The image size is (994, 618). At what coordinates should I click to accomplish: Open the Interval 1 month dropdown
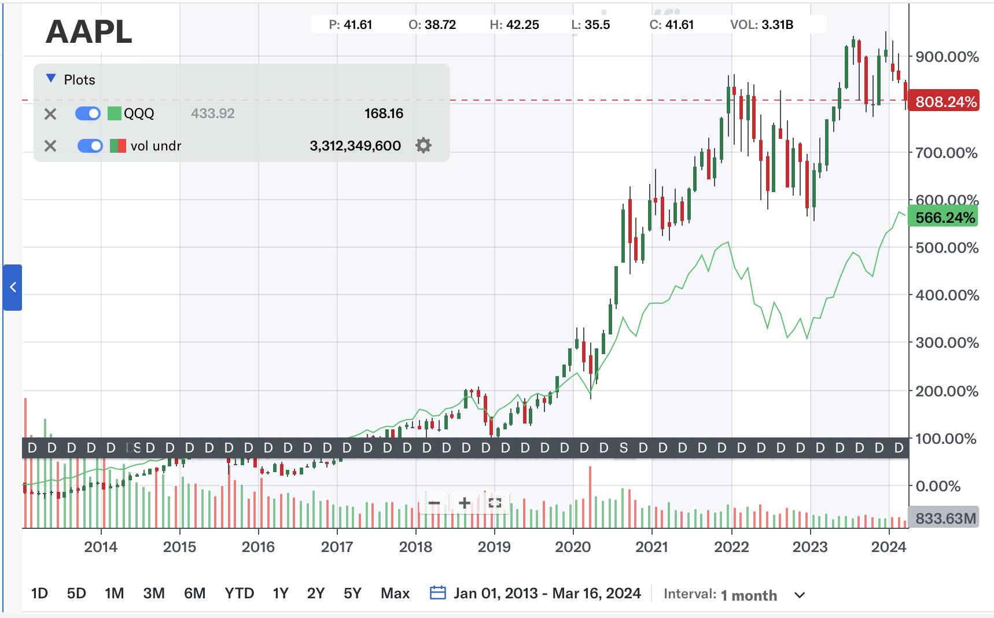(800, 595)
